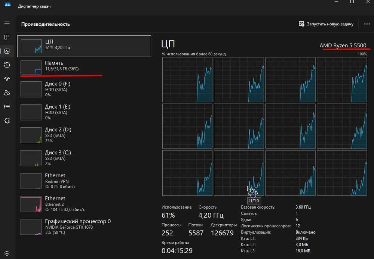The image size is (374, 259).
Task: Click the threads count 5587
Action: click(196, 233)
